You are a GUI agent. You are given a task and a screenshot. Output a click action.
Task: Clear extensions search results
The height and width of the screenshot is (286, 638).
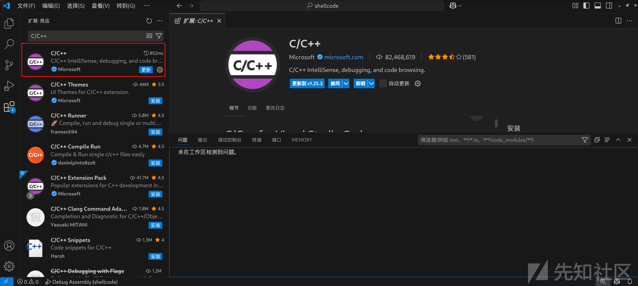[x=149, y=36]
